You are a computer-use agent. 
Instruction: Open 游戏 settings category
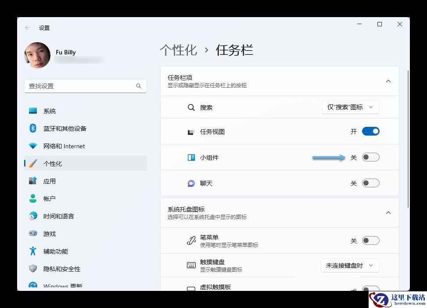[x=86, y=233]
